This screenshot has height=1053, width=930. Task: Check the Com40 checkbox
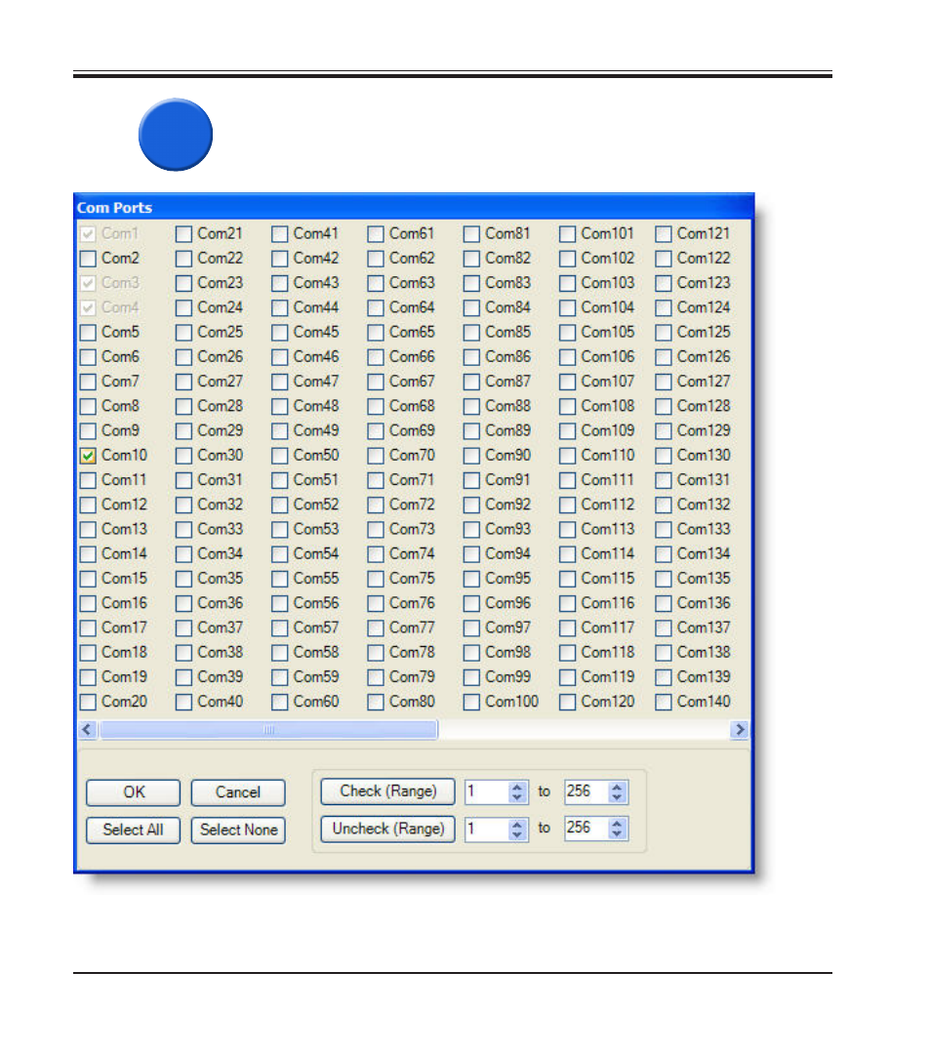tap(184, 702)
